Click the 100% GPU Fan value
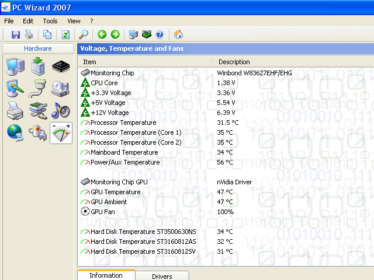374x280 pixels. point(225,212)
